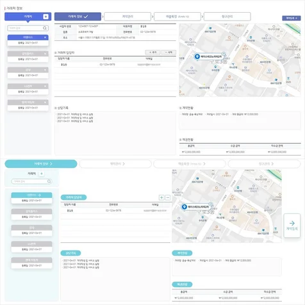Click the 상담기록 log box in blue layout

point(115,133)
